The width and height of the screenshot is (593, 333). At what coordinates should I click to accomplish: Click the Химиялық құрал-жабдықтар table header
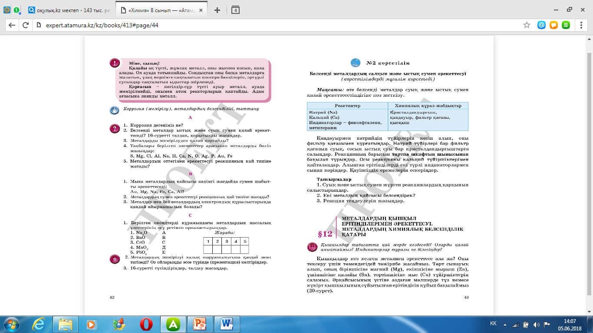[x=428, y=106]
